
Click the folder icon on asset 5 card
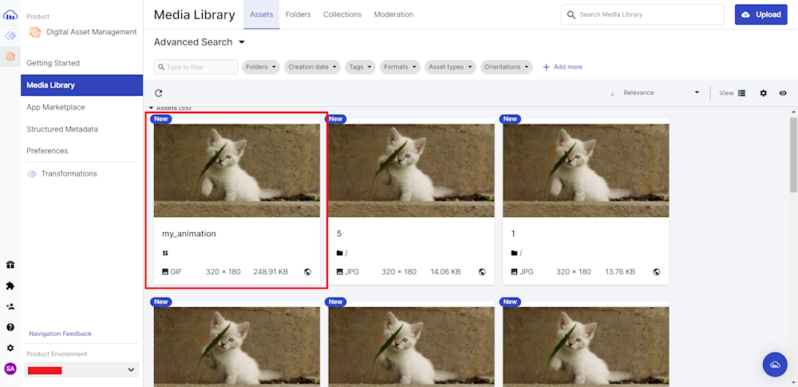pos(339,253)
